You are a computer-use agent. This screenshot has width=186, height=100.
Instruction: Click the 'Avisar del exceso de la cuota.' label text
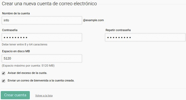click(x=27, y=73)
